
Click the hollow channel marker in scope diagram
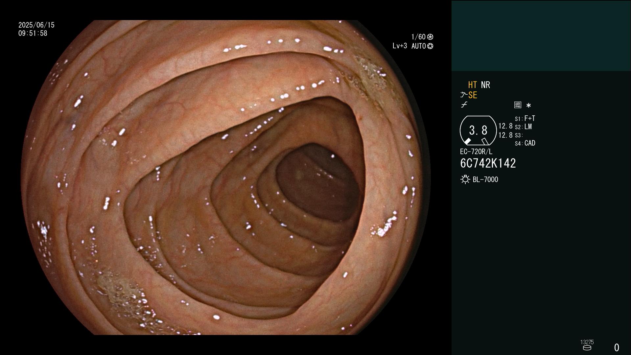click(485, 141)
